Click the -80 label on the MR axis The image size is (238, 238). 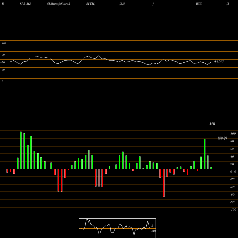click(232, 202)
